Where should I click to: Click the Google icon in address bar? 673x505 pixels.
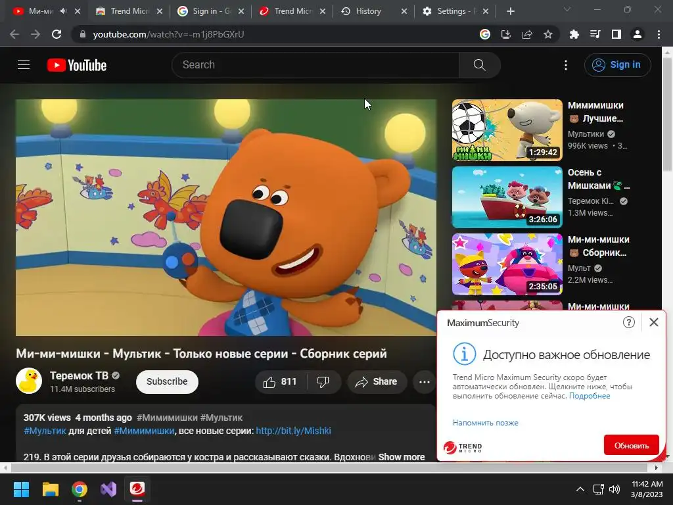tap(485, 34)
